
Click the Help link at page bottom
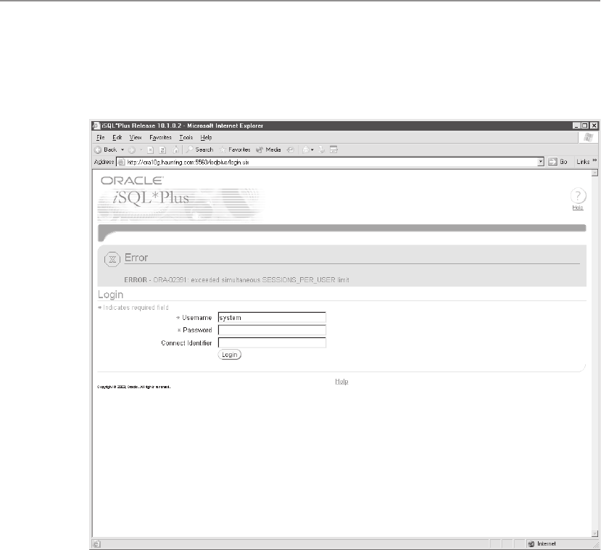click(341, 381)
